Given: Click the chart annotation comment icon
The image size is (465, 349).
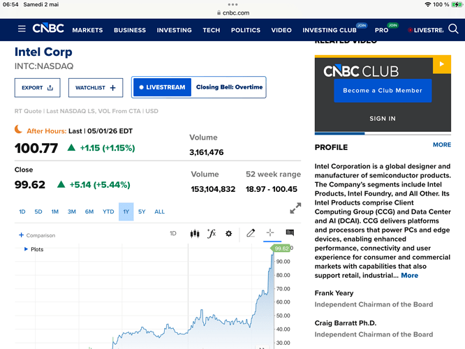Looking at the screenshot, I should [x=290, y=232].
